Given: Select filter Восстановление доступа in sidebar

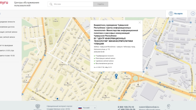Looking at the screenshot, I should pos(7,27).
